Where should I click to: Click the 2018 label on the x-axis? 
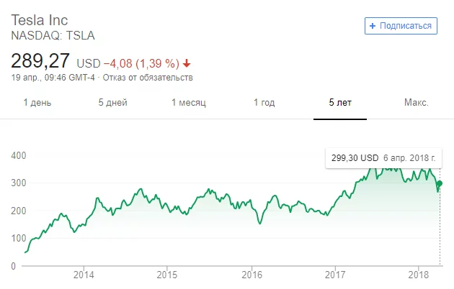click(x=419, y=275)
